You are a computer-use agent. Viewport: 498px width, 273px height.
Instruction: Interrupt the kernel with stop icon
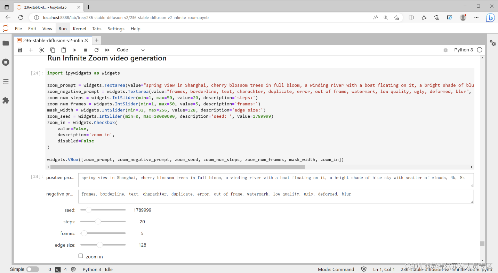pyautogui.click(x=86, y=50)
